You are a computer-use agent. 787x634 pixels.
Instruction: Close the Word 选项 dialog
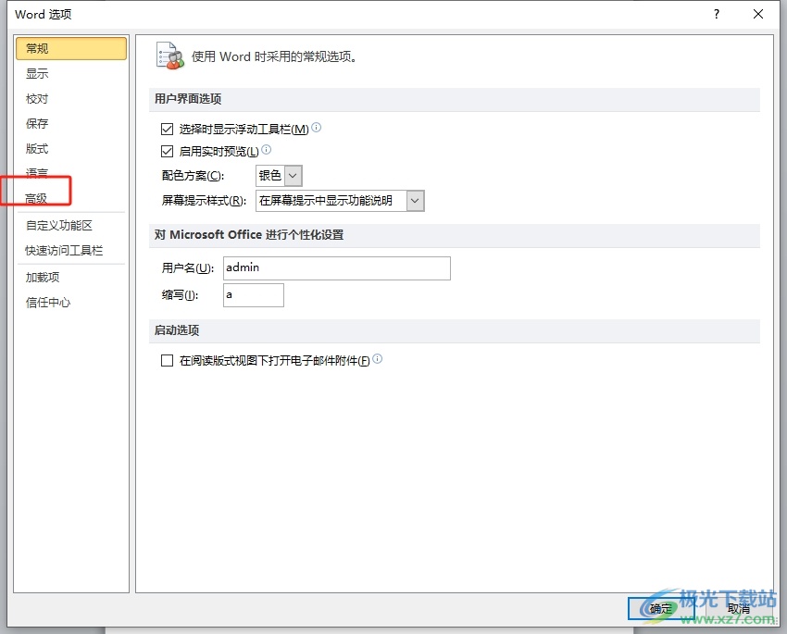click(x=758, y=14)
